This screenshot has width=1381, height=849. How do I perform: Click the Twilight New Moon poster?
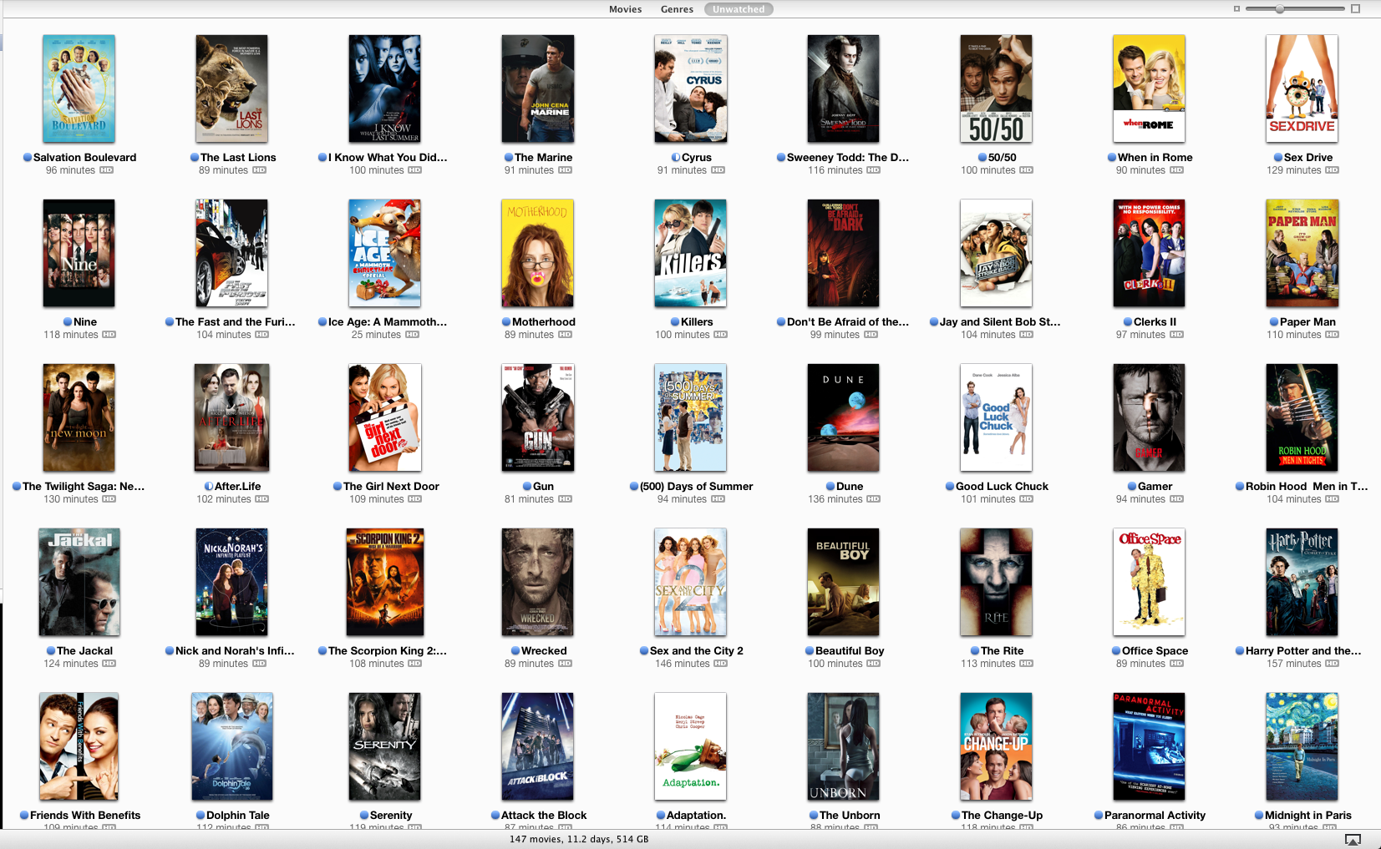pos(79,417)
